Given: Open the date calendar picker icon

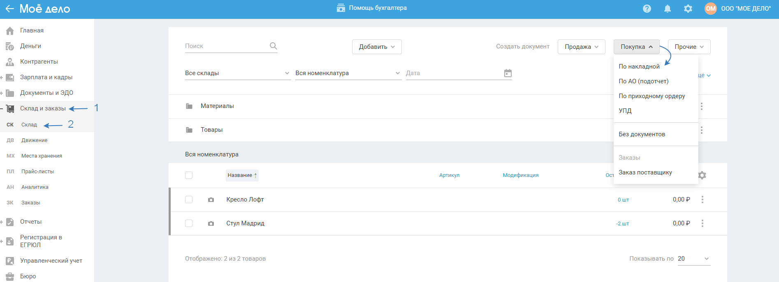Looking at the screenshot, I should [508, 73].
